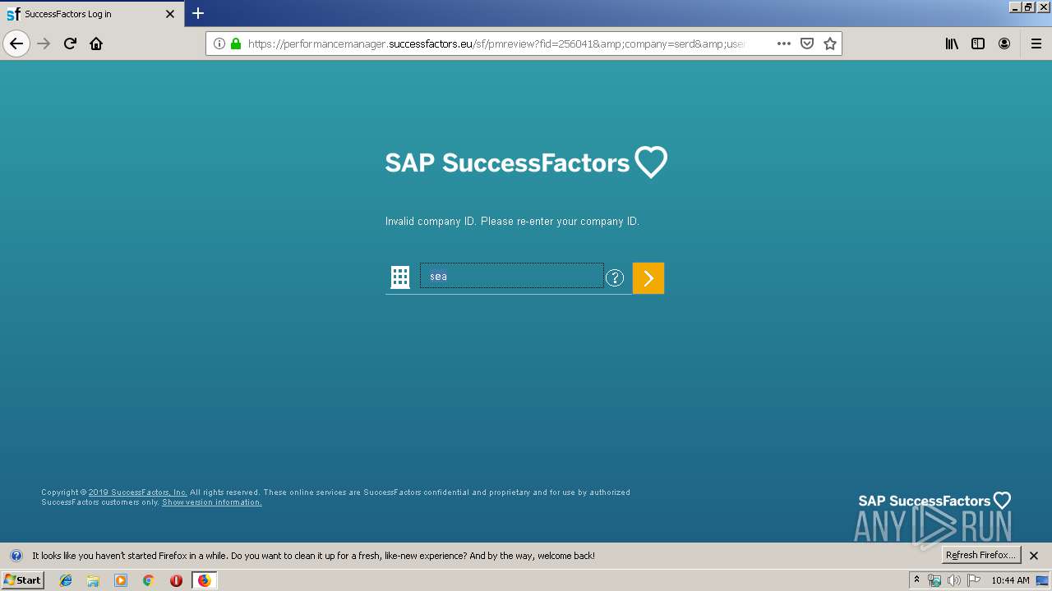
Task: Open page actions three-dot menu
Action: click(x=784, y=44)
